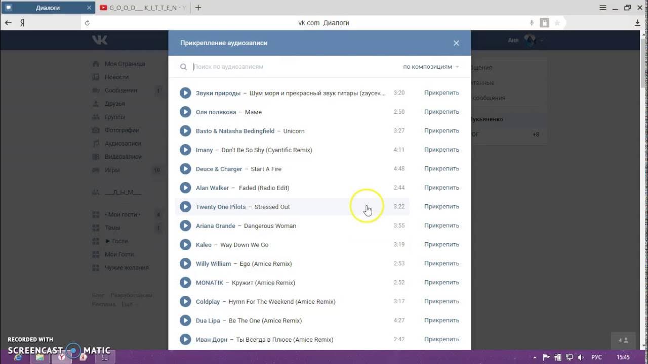Viewport: 648px width, 364px height.
Task: Close the audio attachment dialog
Action: pos(456,43)
